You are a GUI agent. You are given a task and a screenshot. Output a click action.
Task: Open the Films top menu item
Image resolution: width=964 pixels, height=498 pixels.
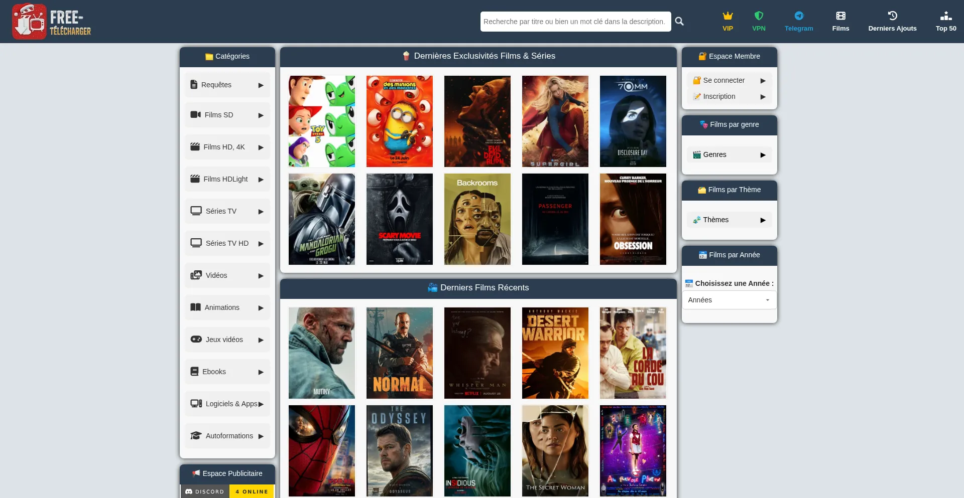pos(840,22)
